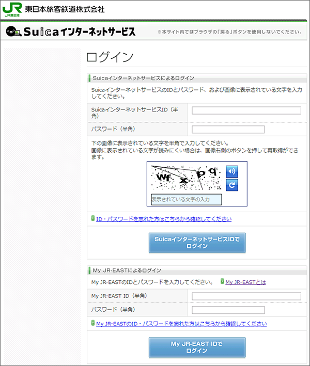Click the JR East logo
310x366 pixels.
click(x=12, y=10)
